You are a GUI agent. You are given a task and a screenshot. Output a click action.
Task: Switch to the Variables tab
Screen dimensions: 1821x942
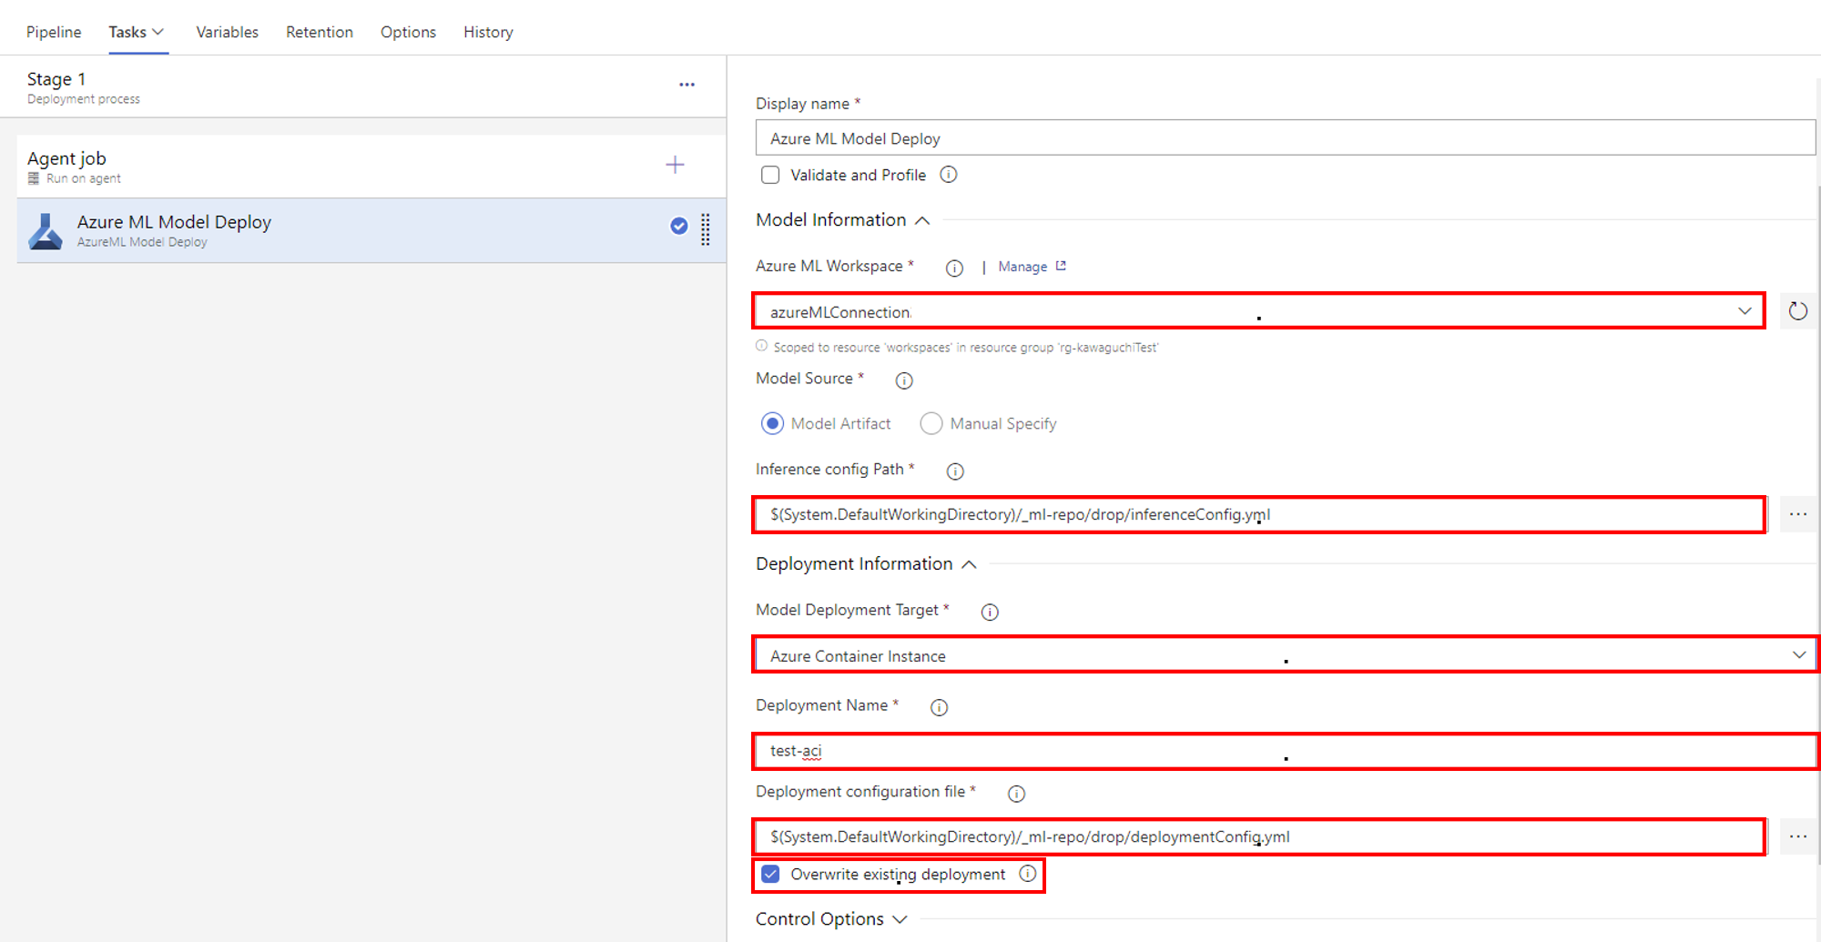coord(227,32)
